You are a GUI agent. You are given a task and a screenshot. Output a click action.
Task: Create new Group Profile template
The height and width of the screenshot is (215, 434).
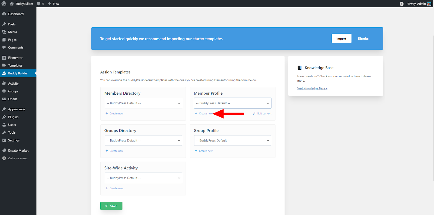(x=204, y=151)
